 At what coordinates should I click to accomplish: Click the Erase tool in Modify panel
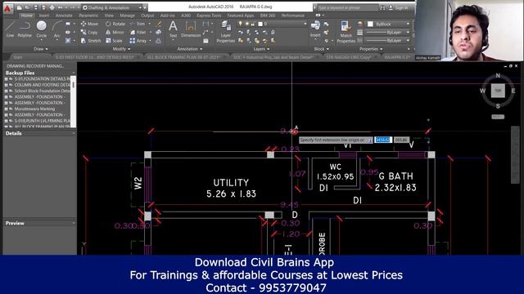point(159,24)
